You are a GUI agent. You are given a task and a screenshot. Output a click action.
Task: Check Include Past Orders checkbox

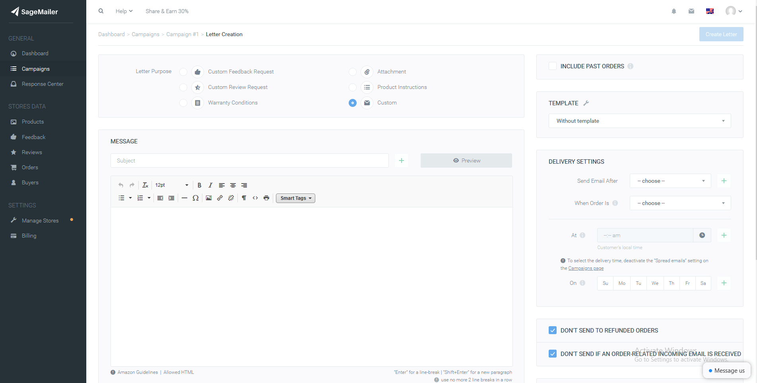(x=553, y=66)
